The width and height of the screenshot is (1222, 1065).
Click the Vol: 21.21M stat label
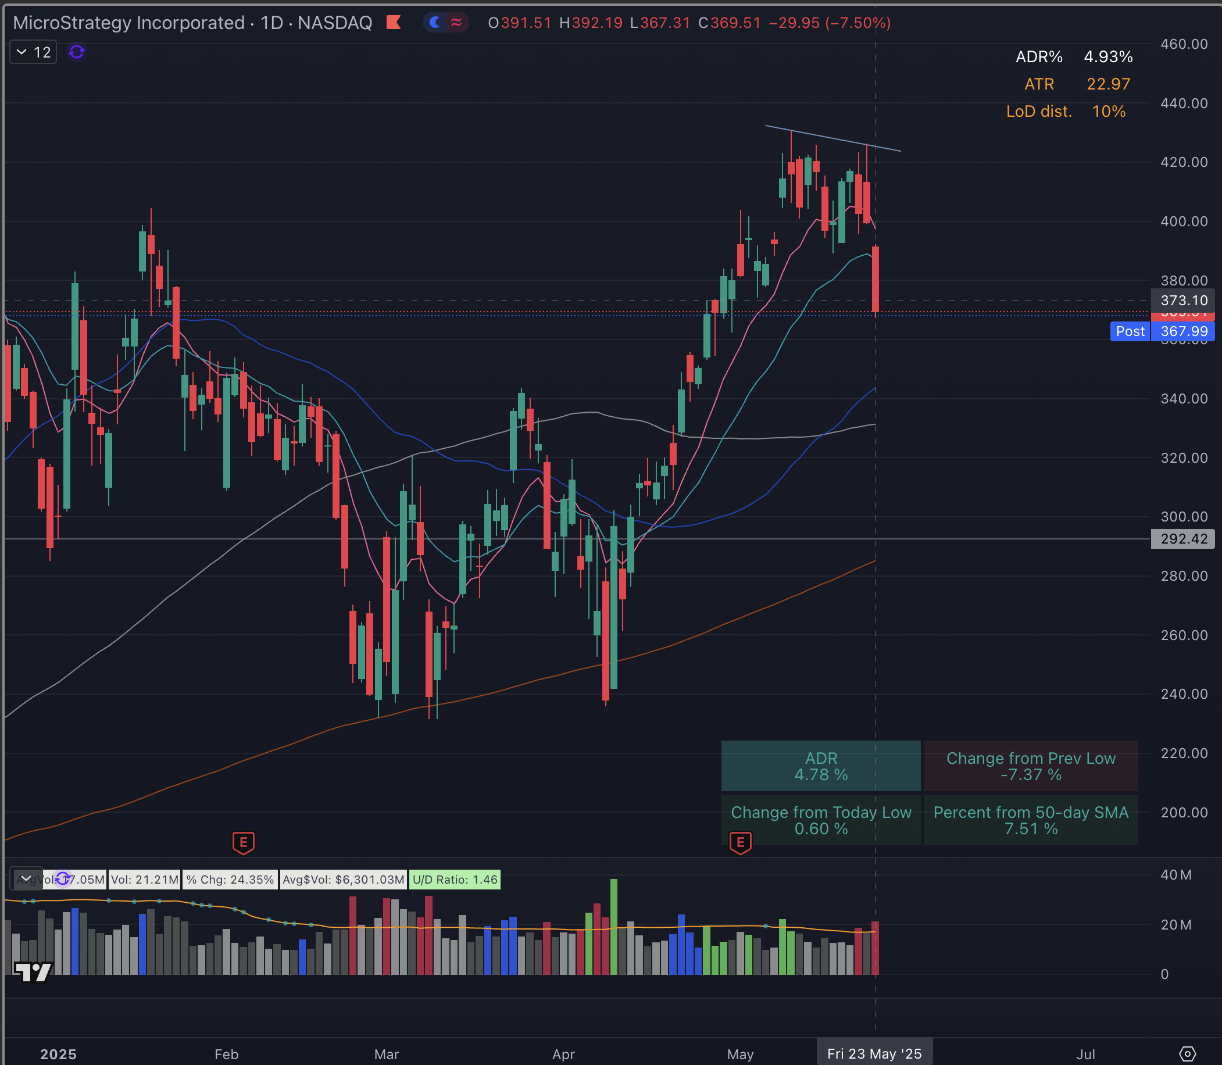(x=144, y=880)
